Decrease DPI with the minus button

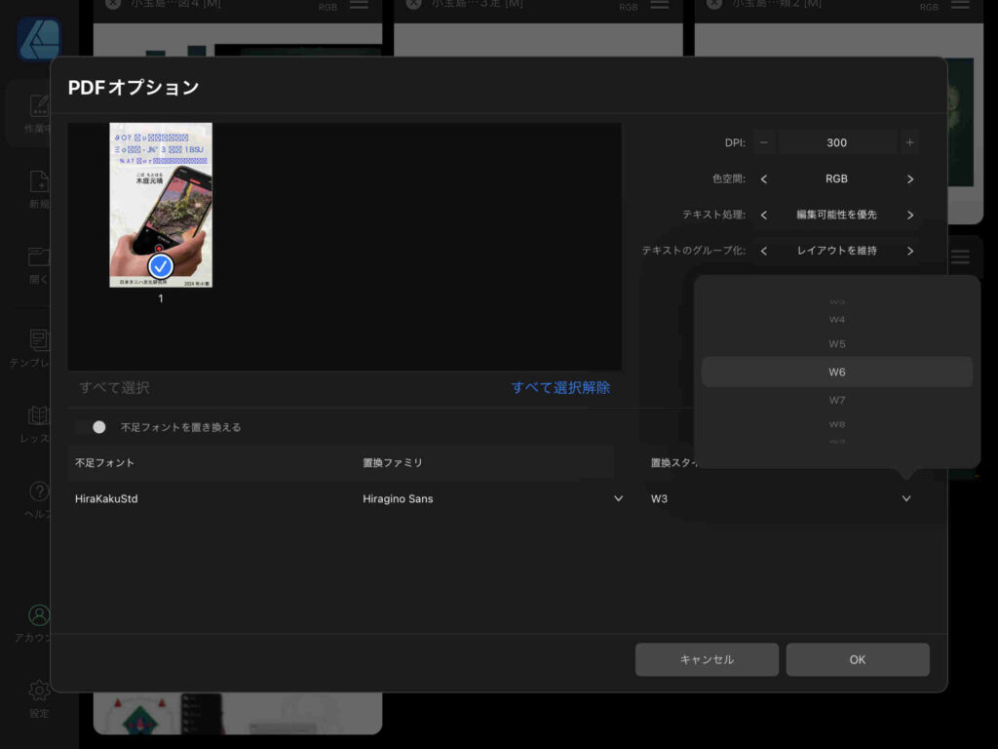(764, 142)
